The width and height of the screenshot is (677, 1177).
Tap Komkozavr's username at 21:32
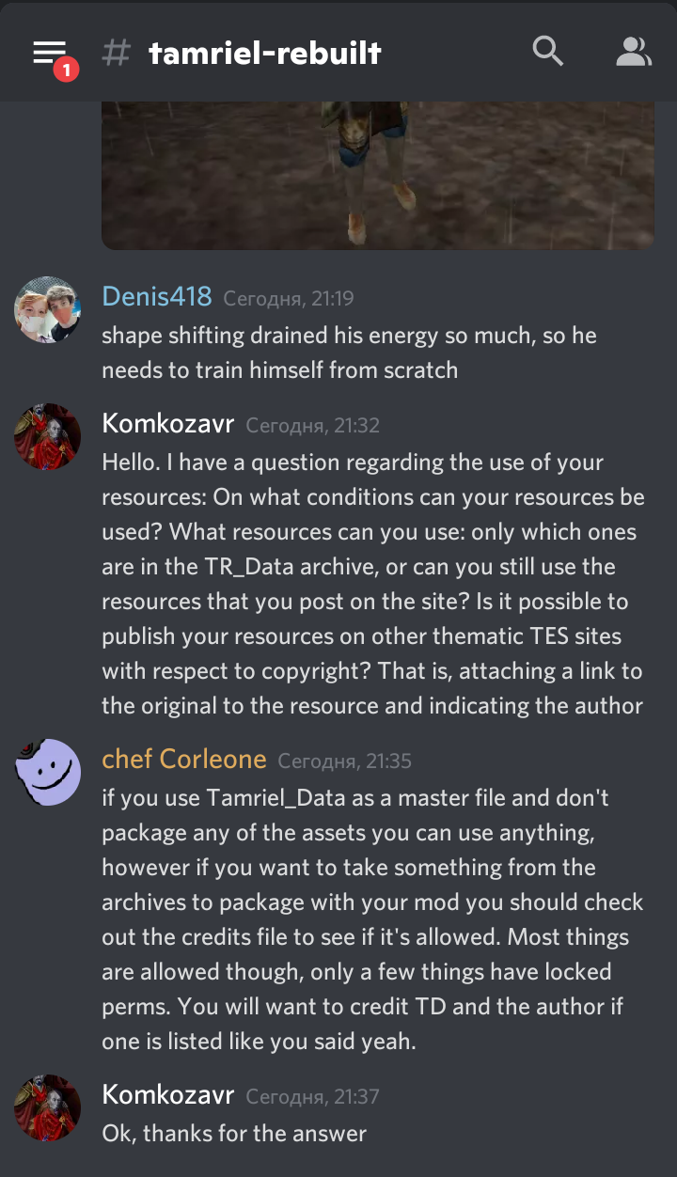(167, 424)
